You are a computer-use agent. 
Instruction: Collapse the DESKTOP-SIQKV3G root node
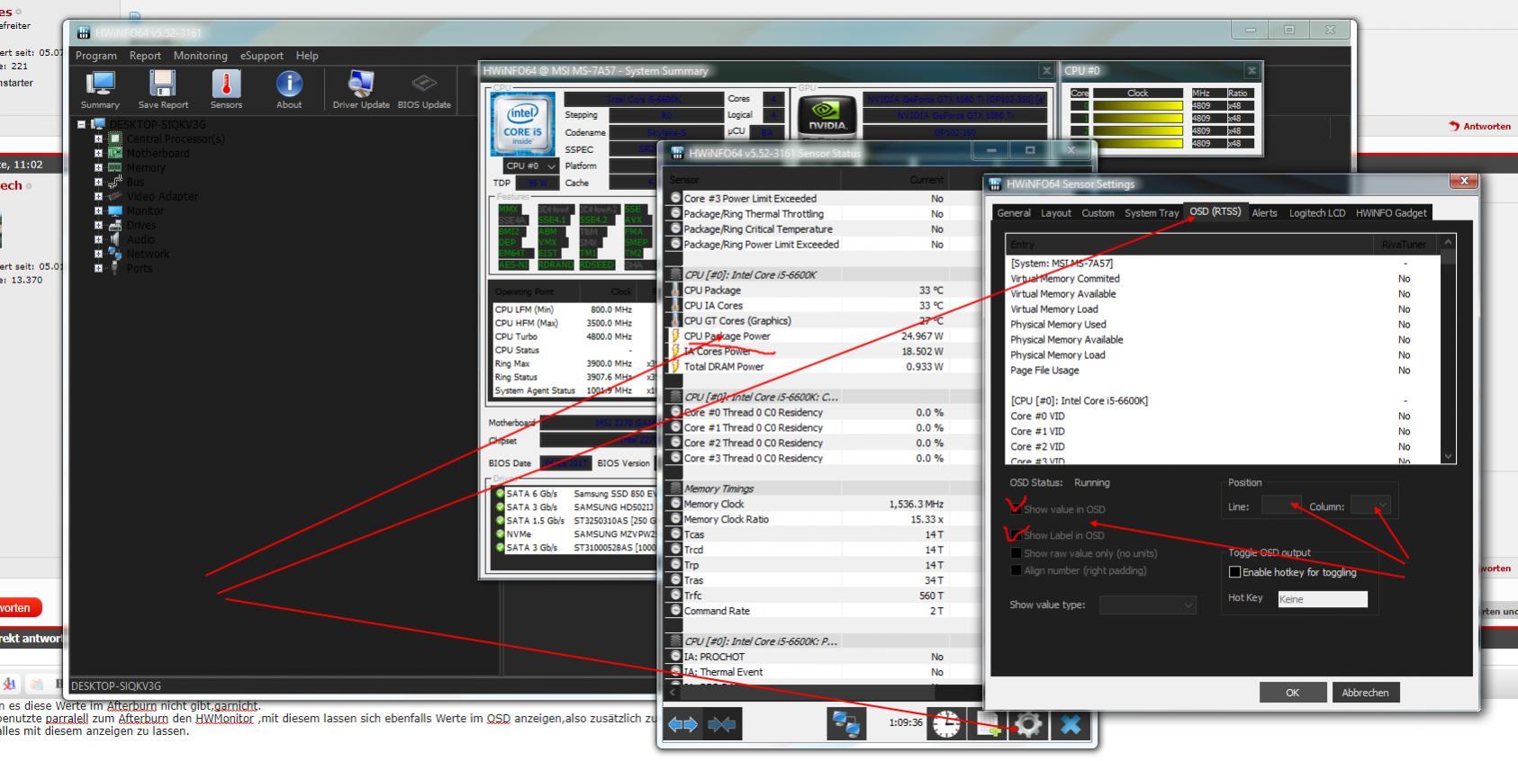[x=82, y=125]
